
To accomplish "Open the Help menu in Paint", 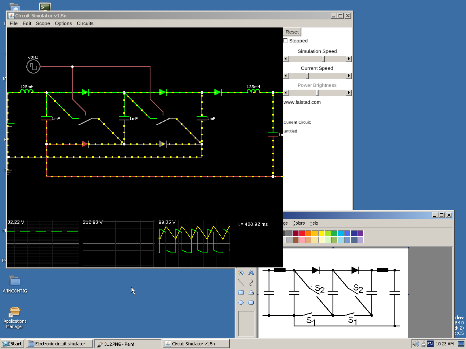I will pos(313,223).
